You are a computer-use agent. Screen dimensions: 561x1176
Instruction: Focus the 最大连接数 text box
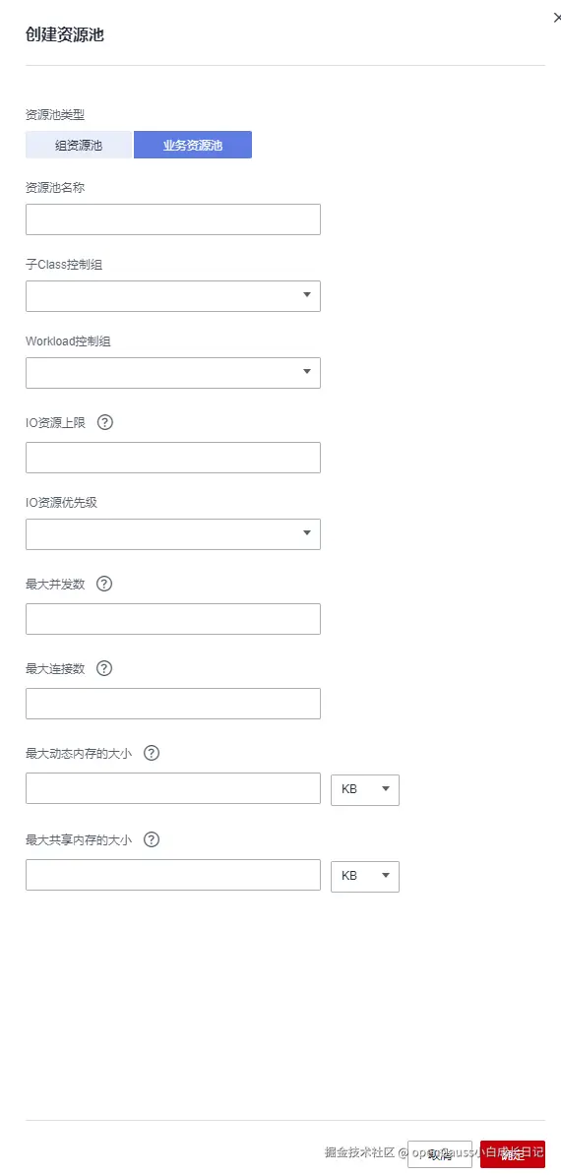173,704
